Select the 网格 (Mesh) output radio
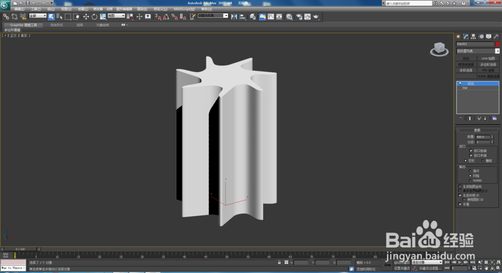This screenshot has width=502, height=273. click(470, 176)
